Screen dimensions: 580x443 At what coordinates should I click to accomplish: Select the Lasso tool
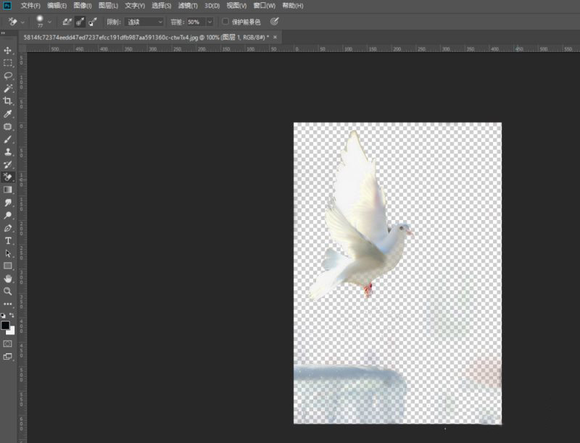point(8,75)
